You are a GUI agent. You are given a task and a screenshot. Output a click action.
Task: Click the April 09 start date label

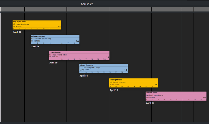tap(53, 63)
